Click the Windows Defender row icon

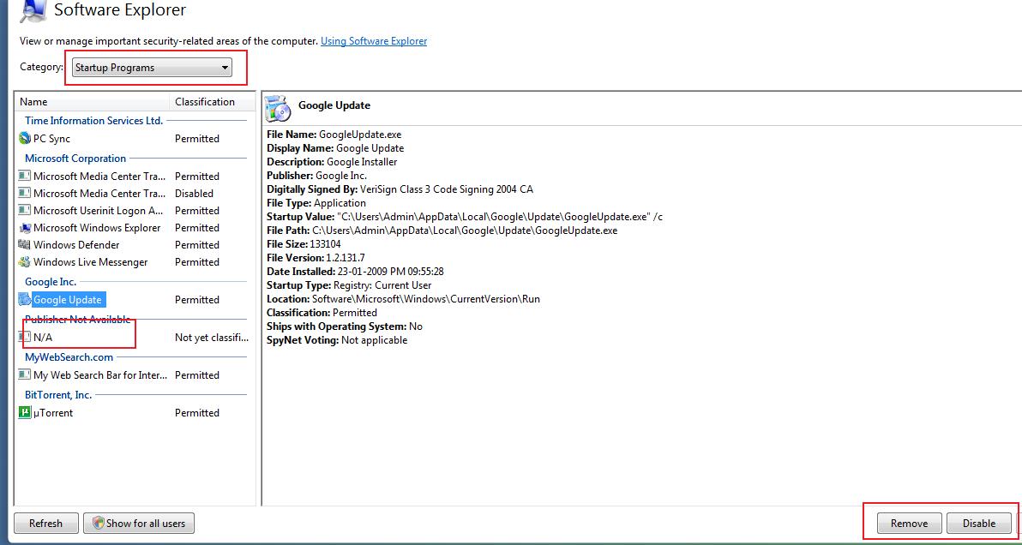pos(25,245)
